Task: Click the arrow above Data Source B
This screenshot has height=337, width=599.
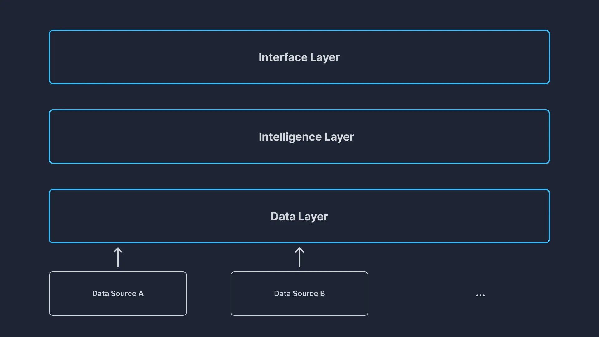Action: 299,257
